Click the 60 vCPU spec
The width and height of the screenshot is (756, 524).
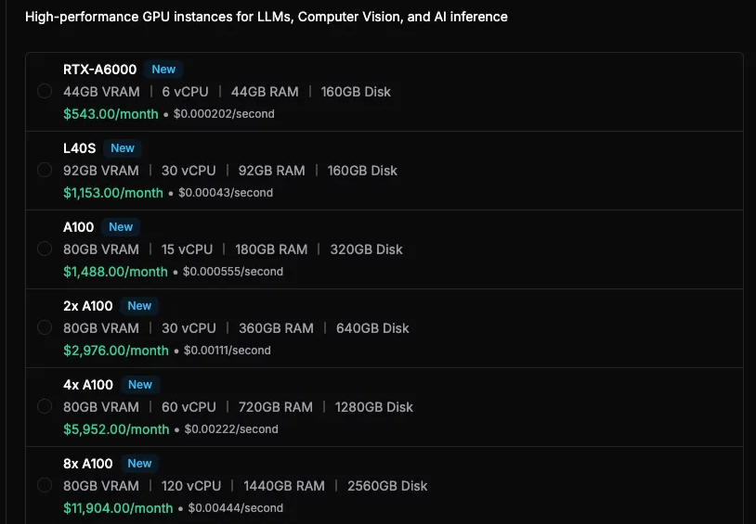point(189,407)
